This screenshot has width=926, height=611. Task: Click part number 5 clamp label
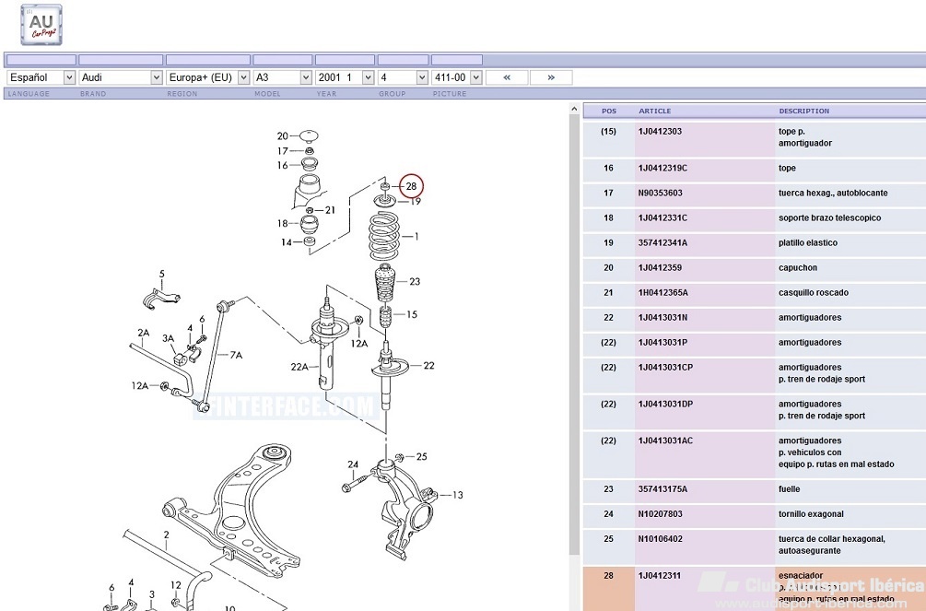162,275
